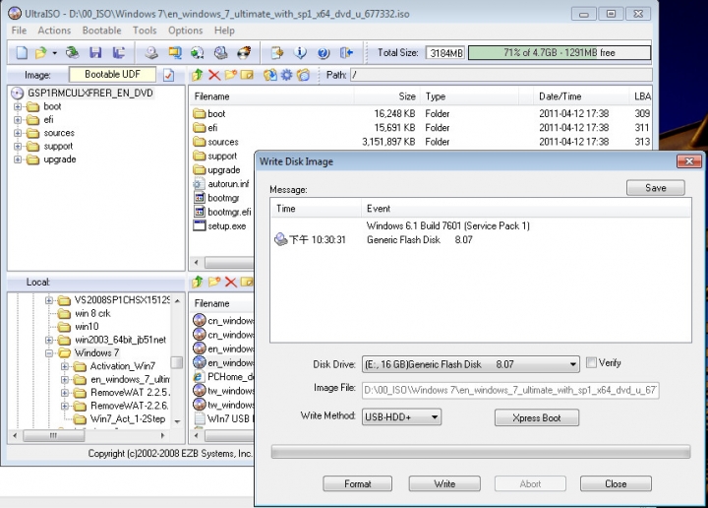Click the Close button in Write Disk Image

[x=616, y=483]
